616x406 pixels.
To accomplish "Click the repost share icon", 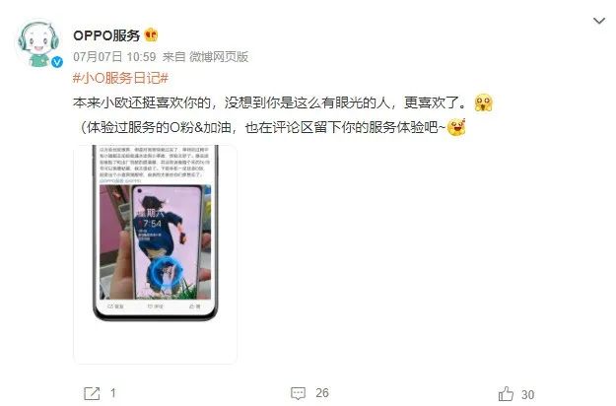I will coord(92,393).
